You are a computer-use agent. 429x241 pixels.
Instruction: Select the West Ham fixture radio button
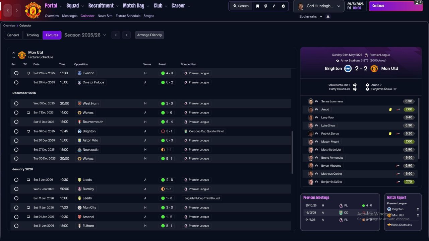16,103
